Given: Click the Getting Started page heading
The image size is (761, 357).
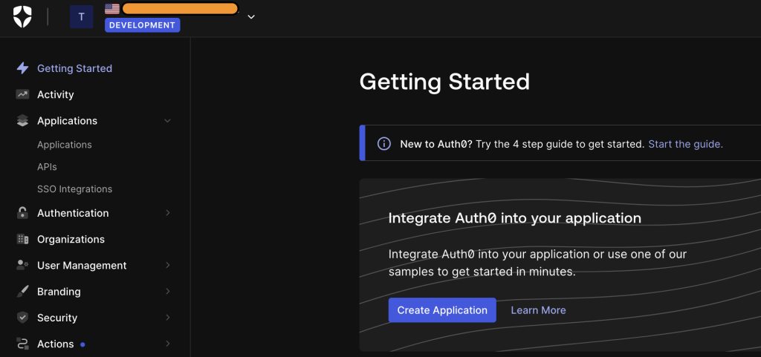Looking at the screenshot, I should [444, 82].
